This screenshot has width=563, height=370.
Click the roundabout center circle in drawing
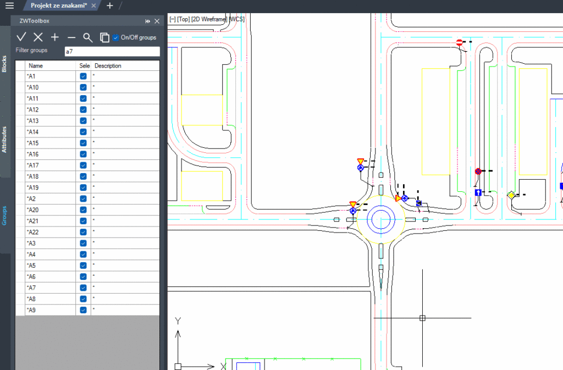coord(381,219)
